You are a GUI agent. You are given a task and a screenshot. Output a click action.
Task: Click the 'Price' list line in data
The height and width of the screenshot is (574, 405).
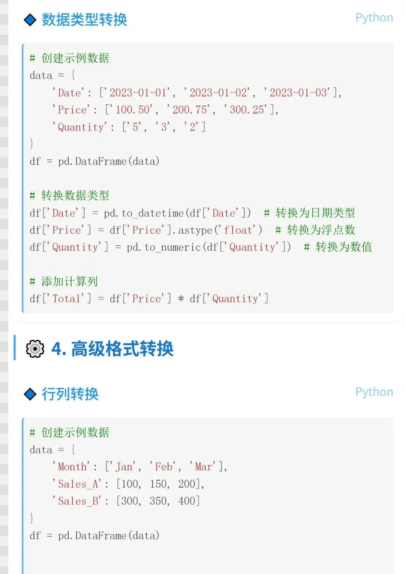tap(165, 110)
